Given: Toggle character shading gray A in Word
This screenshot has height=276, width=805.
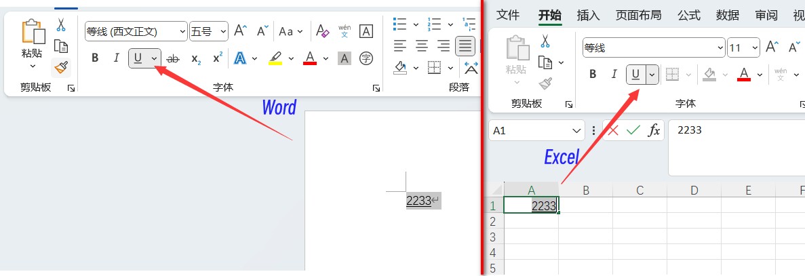Looking at the screenshot, I should coord(344,58).
